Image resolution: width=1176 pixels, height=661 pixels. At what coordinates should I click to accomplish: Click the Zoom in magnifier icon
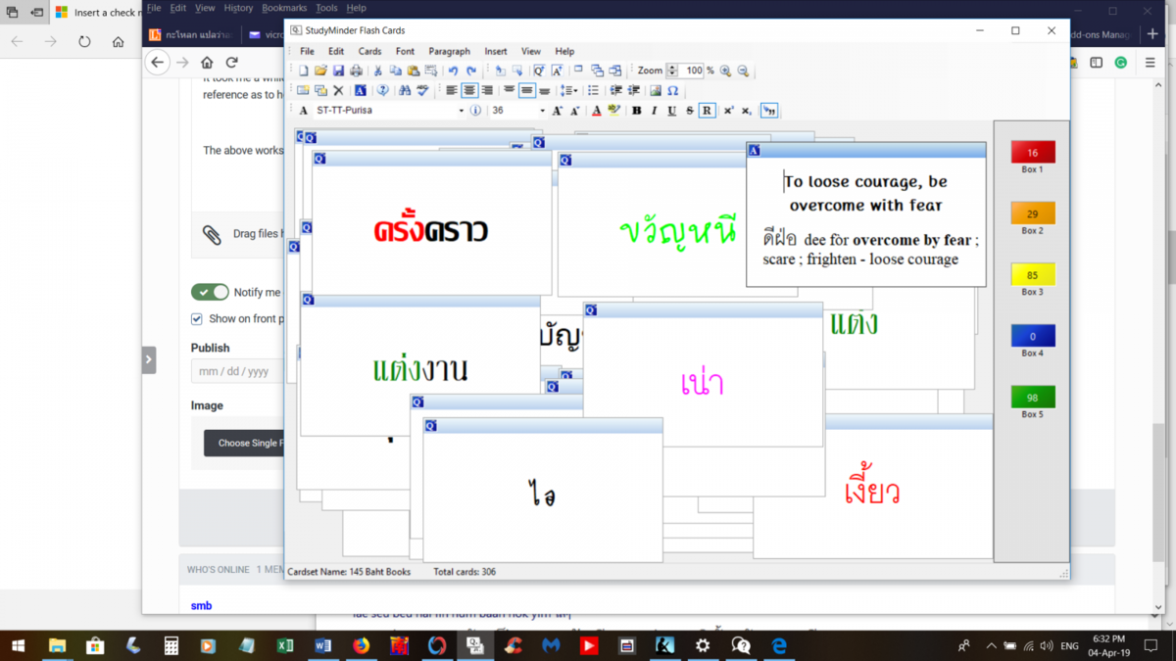pos(725,71)
